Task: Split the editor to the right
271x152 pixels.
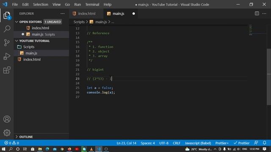Action: tap(257, 14)
